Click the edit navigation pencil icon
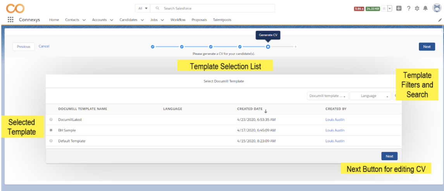This screenshot has height=191, width=444. [440, 20]
